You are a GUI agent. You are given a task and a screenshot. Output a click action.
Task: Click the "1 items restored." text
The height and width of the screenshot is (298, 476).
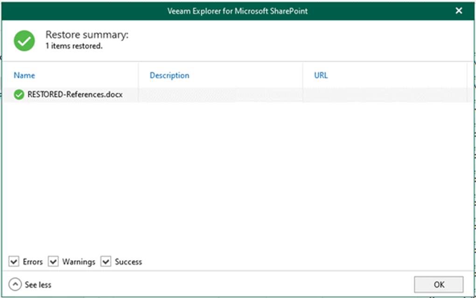(x=74, y=46)
